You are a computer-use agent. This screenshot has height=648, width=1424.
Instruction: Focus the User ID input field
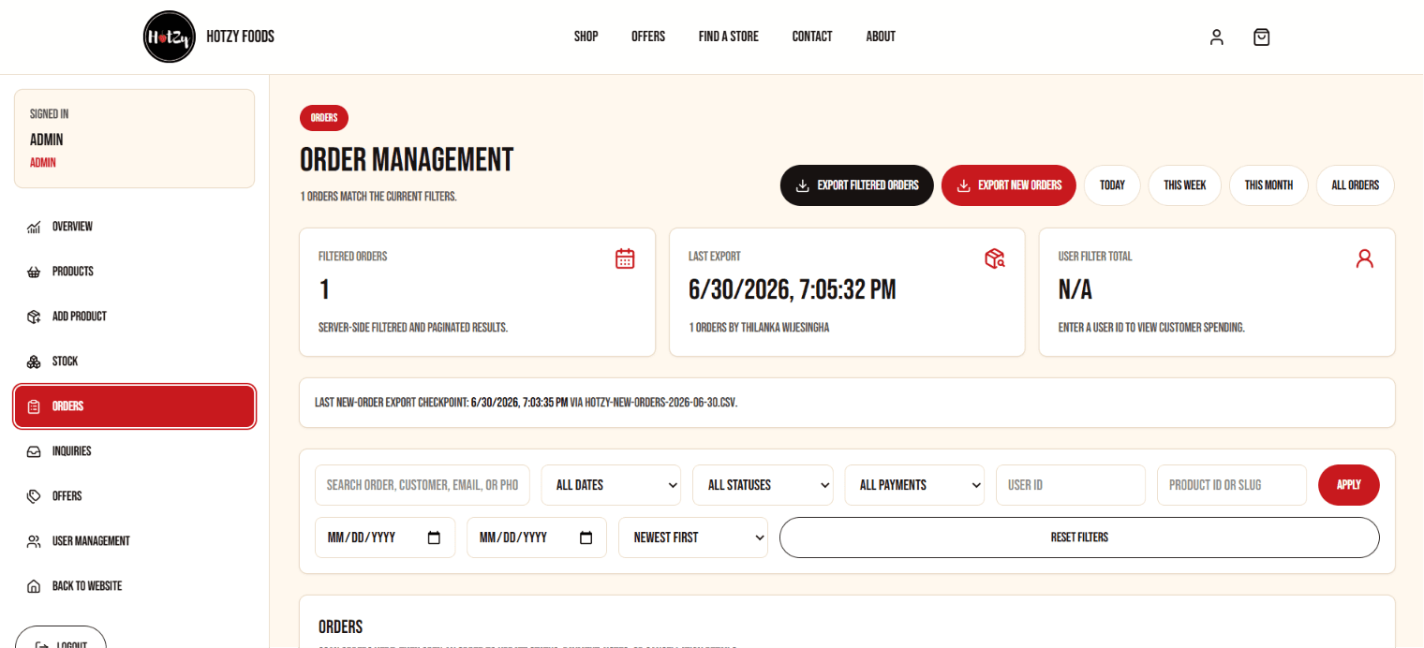tap(1071, 485)
